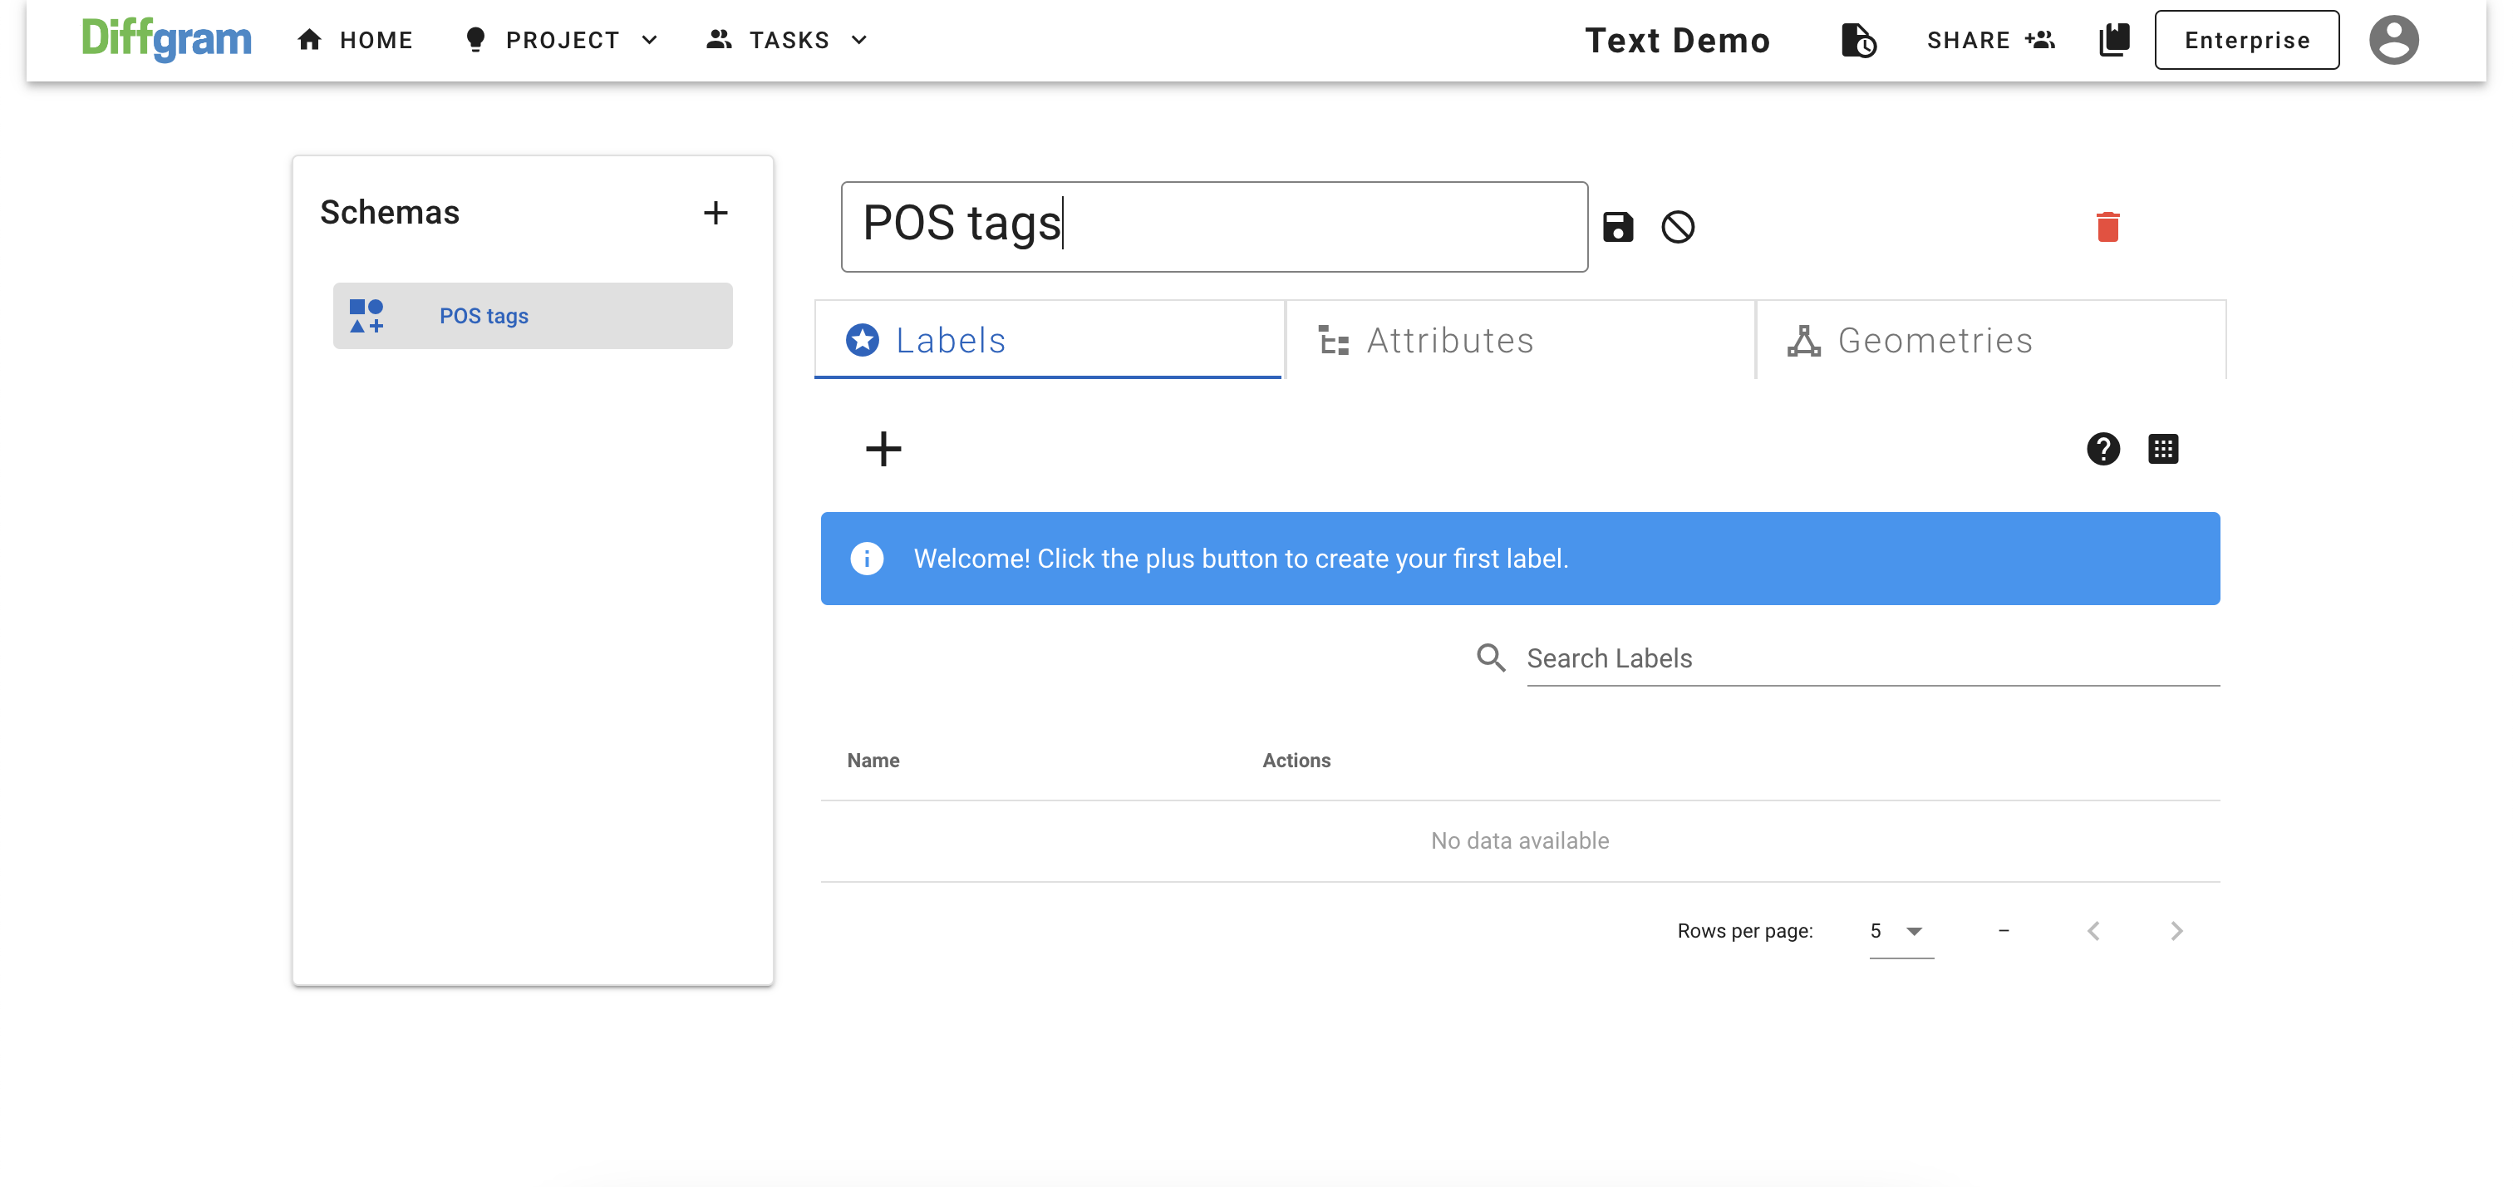Cancel schema name editing icon

(1677, 226)
